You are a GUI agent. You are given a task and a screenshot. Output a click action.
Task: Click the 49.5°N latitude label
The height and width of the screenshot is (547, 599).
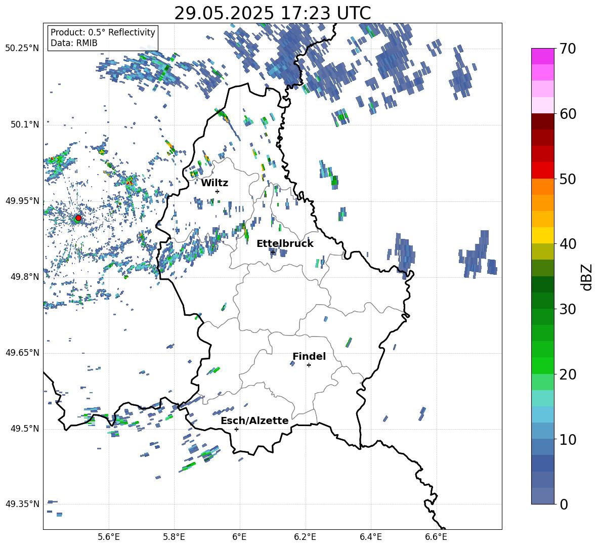coord(24,429)
